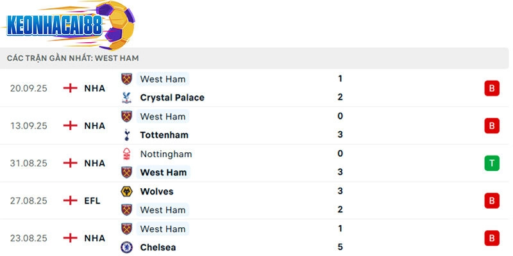Click the 31.08.25 match date
Image resolution: width=513 pixels, height=256 pixels.
29,163
